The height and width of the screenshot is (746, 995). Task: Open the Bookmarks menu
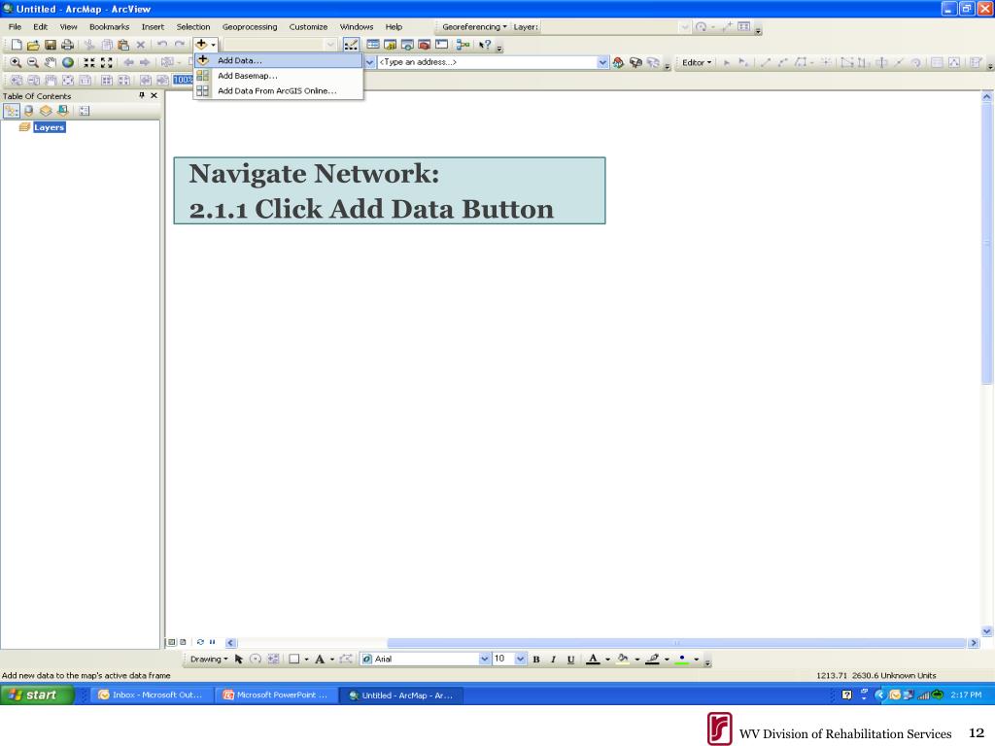pyautogui.click(x=109, y=26)
